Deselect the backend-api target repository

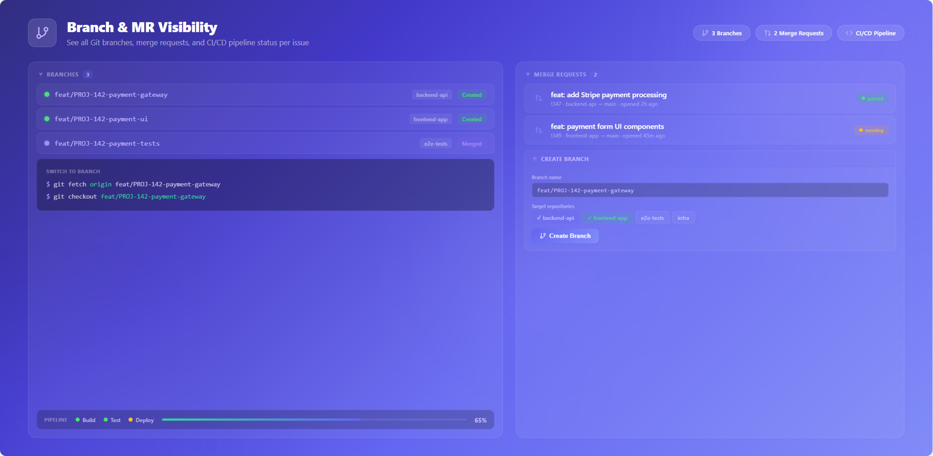(555, 217)
